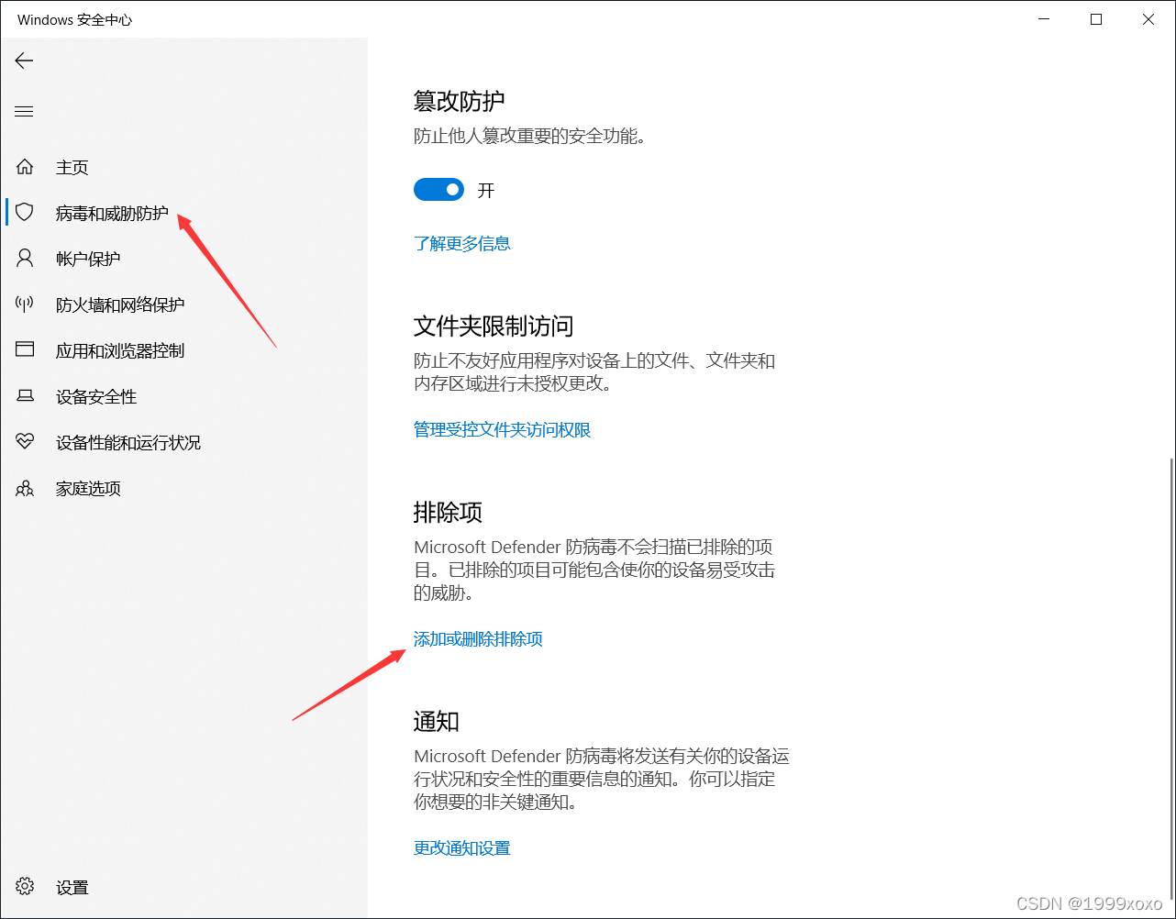
Task: Open 更改通知设置 link
Action: (462, 848)
